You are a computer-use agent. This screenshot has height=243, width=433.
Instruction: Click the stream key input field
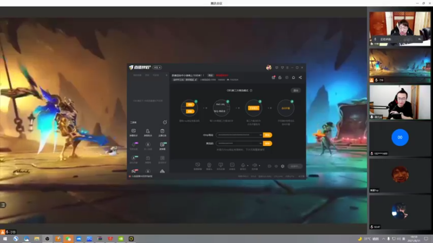[x=239, y=144]
